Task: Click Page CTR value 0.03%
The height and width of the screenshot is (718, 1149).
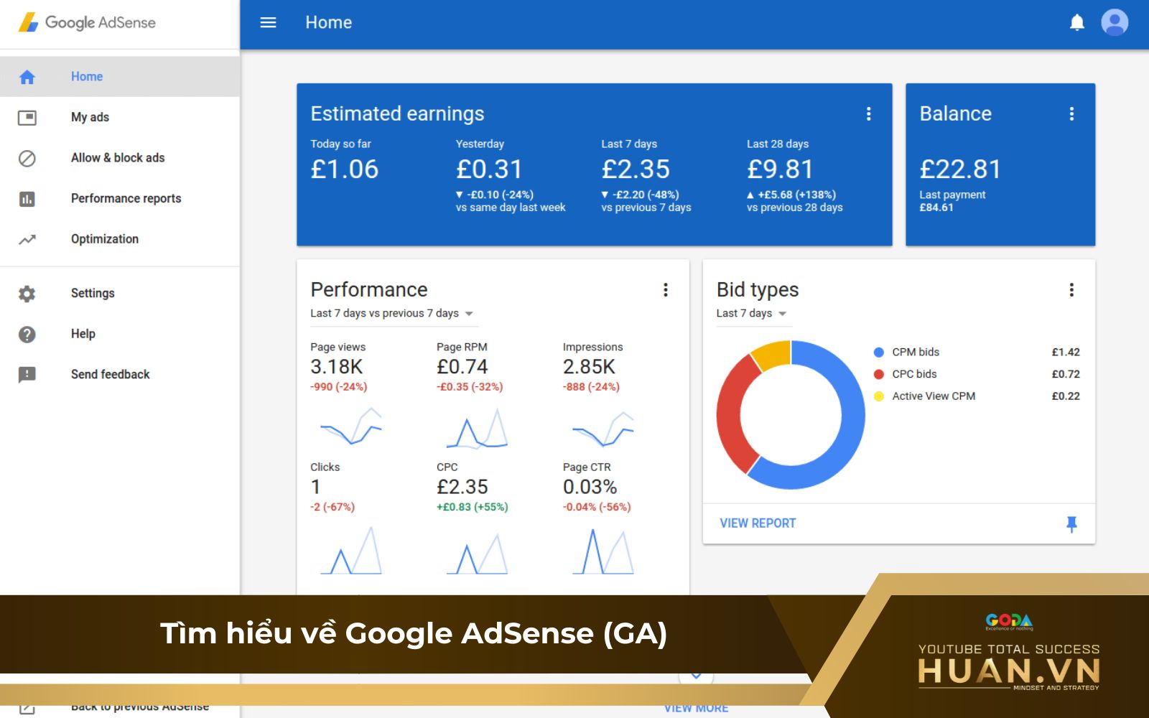Action: pos(590,487)
